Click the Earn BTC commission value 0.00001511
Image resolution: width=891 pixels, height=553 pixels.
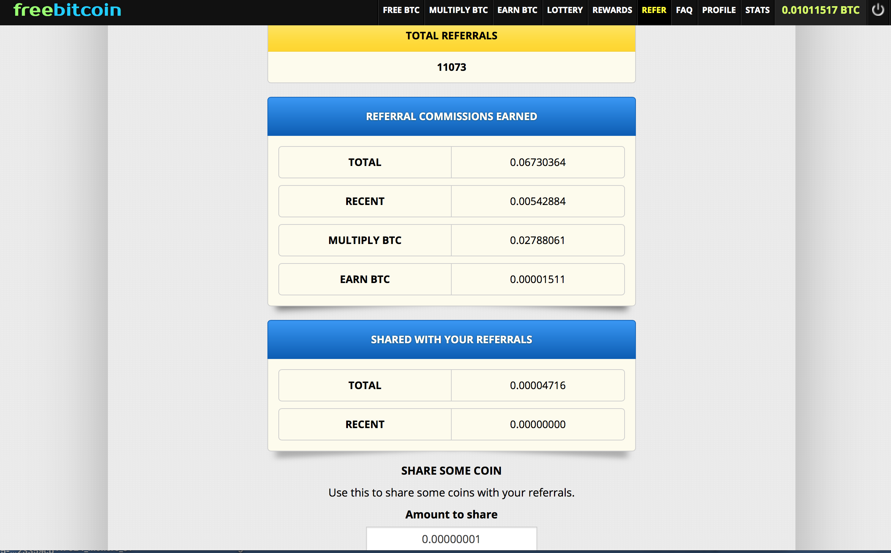[x=538, y=280]
